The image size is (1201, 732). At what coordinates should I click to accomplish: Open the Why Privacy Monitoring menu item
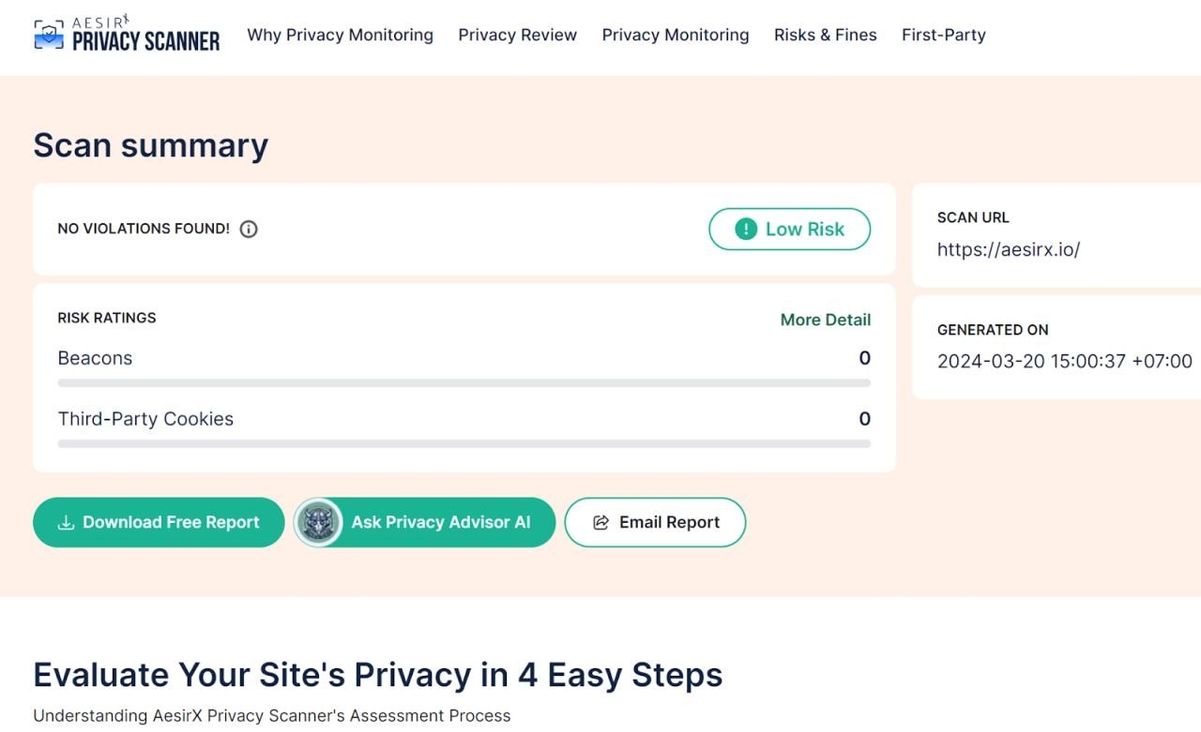[340, 35]
